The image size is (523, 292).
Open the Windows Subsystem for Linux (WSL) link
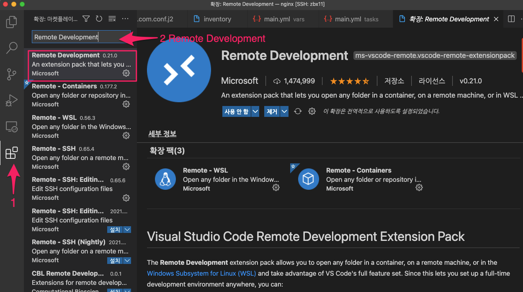pyautogui.click(x=202, y=274)
